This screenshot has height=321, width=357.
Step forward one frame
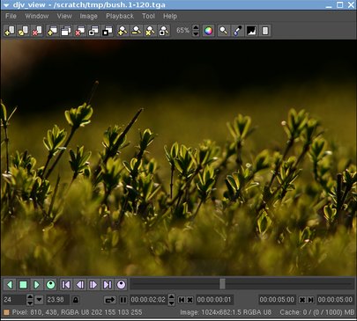[x=93, y=285]
